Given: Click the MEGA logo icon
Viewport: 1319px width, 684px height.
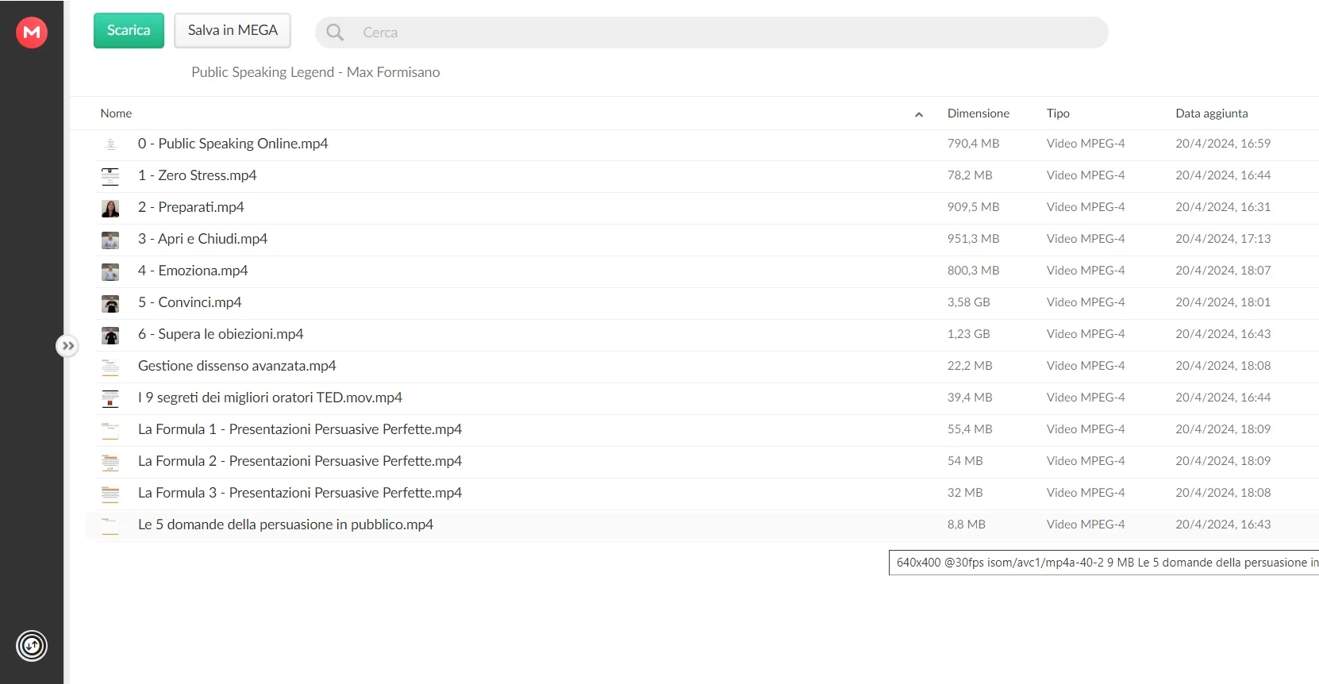Looking at the screenshot, I should point(32,33).
